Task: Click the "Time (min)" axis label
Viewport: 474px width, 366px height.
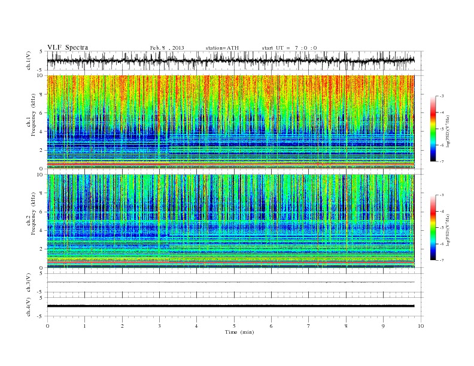Action: (x=239, y=332)
